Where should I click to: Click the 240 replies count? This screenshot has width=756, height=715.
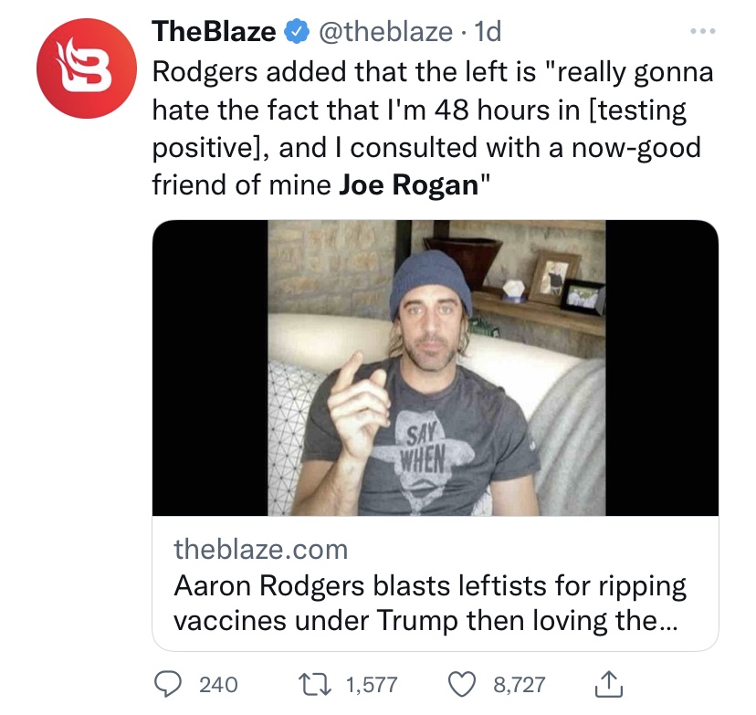click(x=218, y=684)
